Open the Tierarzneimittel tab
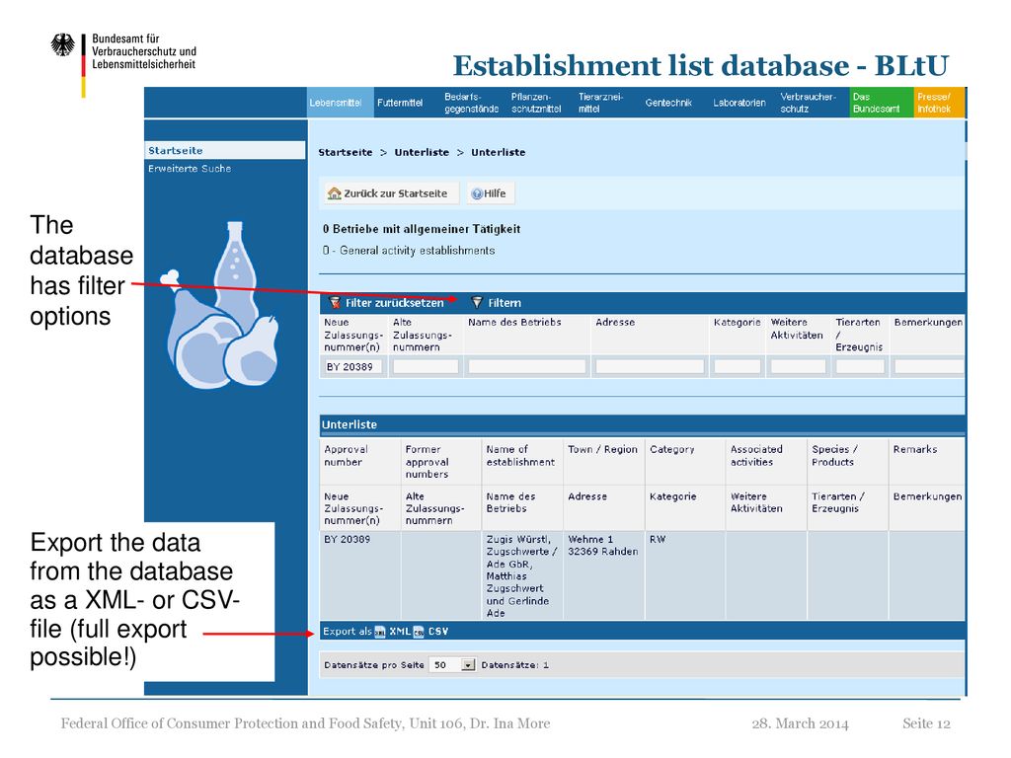Image resolution: width=1011 pixels, height=758 pixels. (x=601, y=103)
